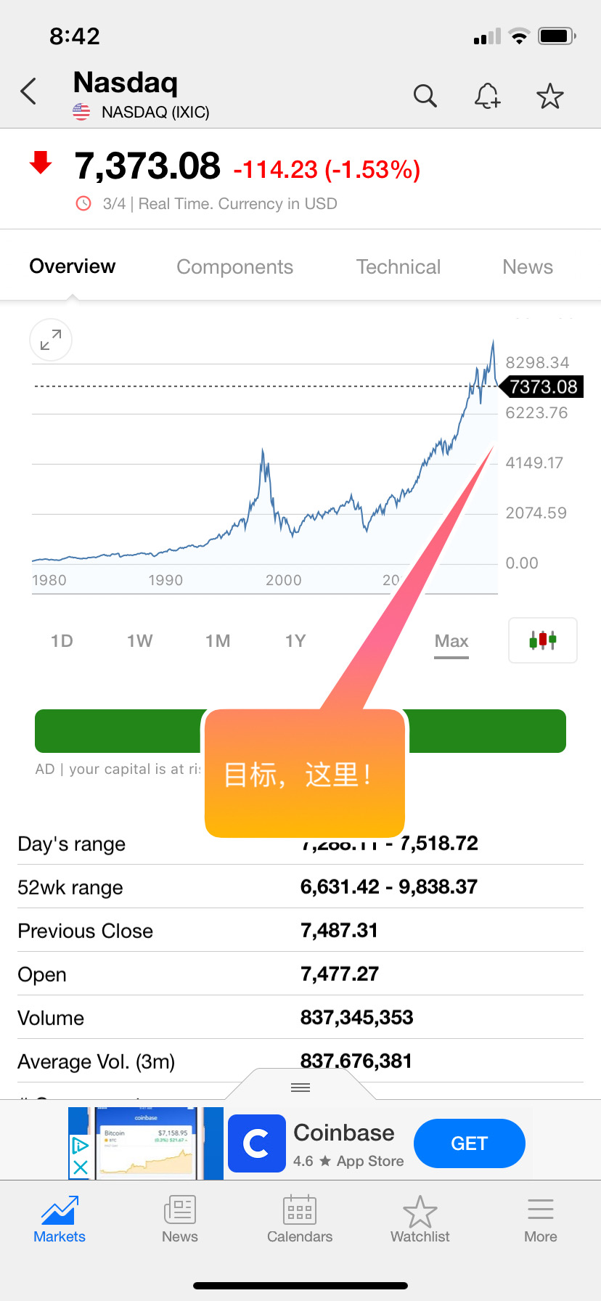Add Nasdaq to watchlist with star icon
The width and height of the screenshot is (601, 1301).
[550, 96]
